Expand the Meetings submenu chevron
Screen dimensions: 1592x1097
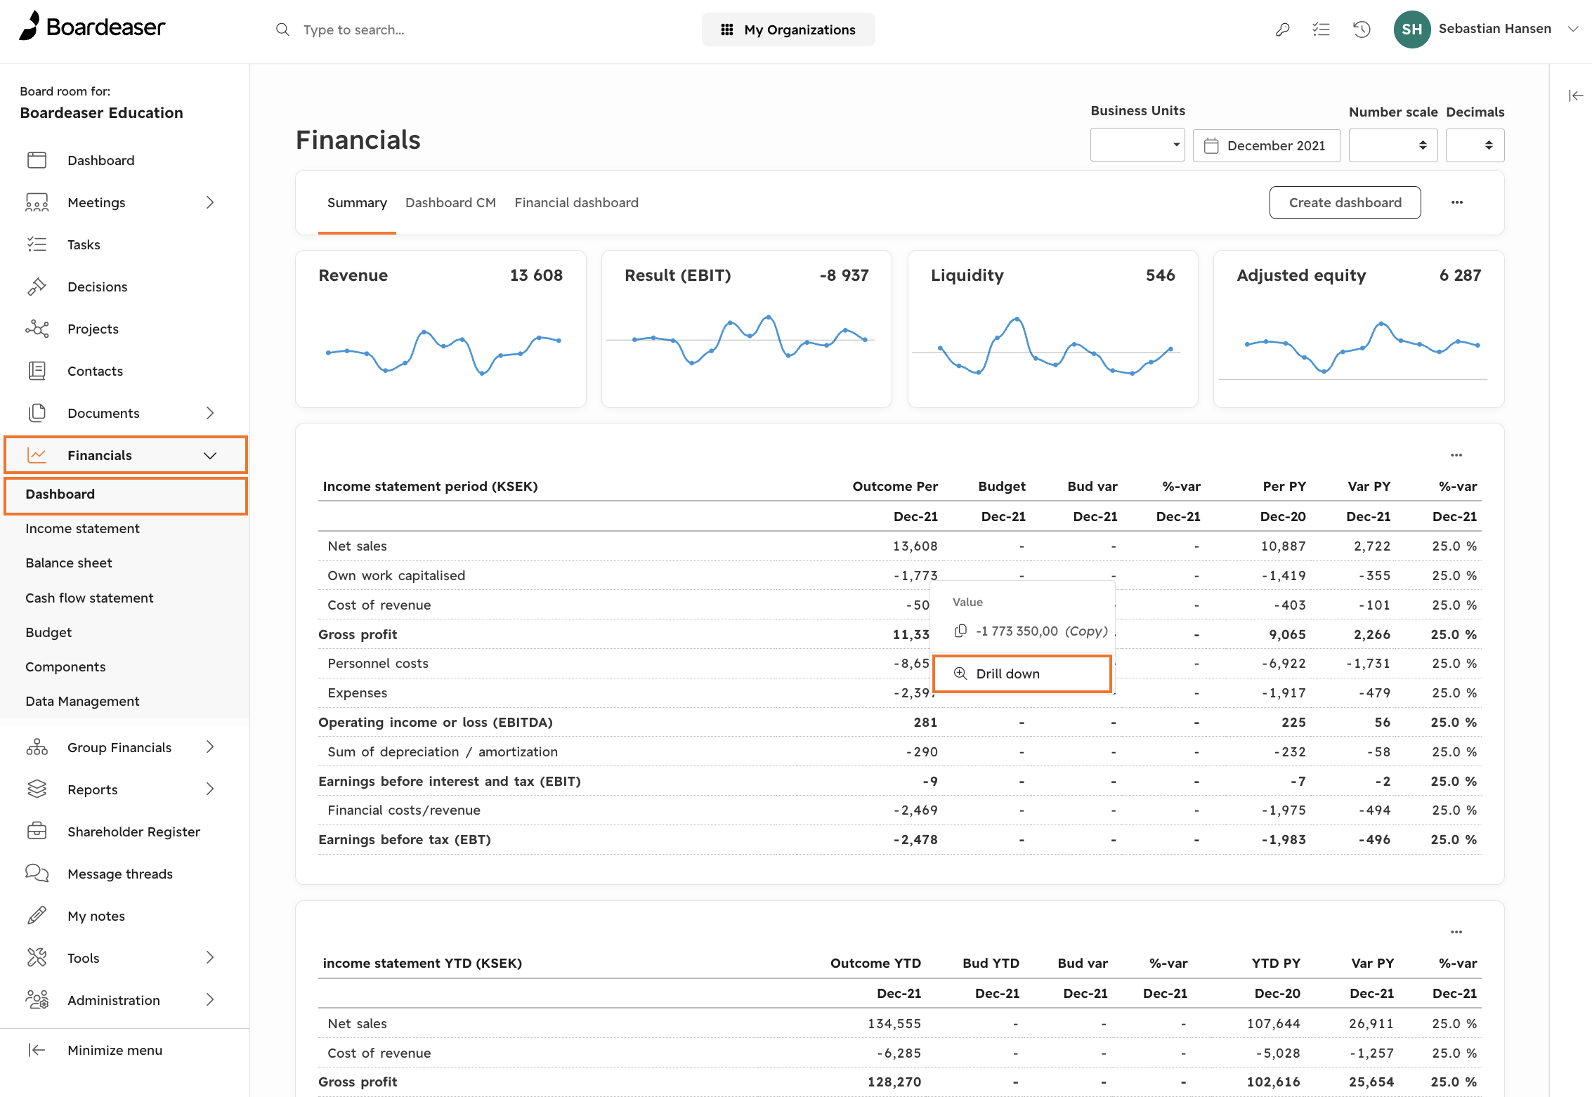210,202
